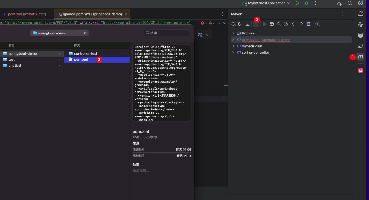Click the 昨天 header above controller-test

(x=77, y=45)
